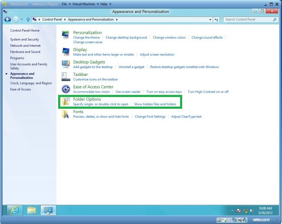Click Turn on easy access keys
282x224 pixels.
tap(164, 91)
